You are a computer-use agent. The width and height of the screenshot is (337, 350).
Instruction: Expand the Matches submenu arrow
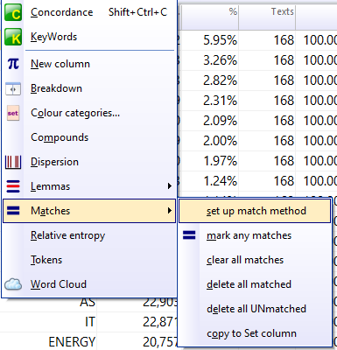pos(170,211)
